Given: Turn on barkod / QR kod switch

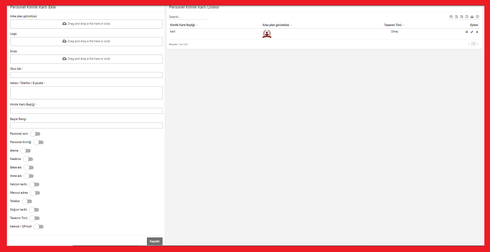Looking at the screenshot, I should [38, 227].
